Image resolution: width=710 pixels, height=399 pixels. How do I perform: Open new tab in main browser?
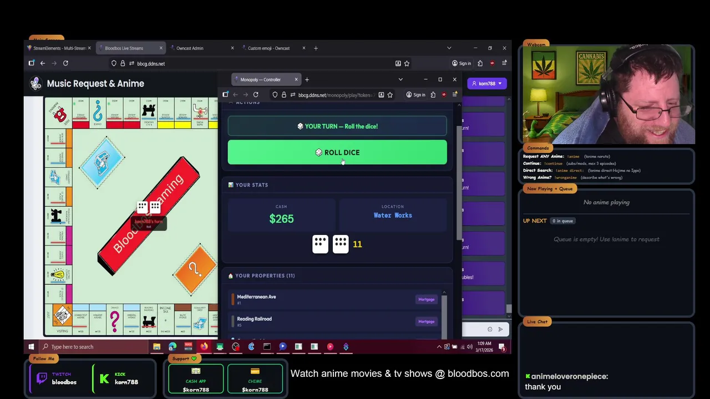tap(316, 48)
